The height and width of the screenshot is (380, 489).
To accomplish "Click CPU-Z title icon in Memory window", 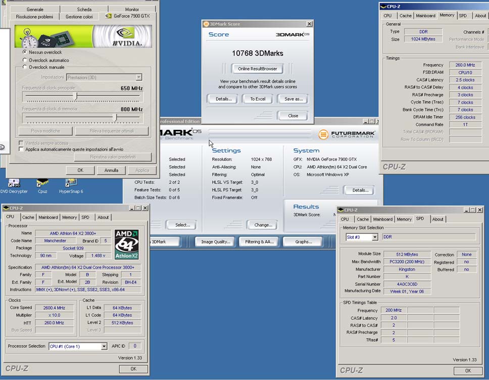I will 383,6.
